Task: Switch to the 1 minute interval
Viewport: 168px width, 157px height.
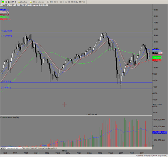Action: pyautogui.click(x=56, y=2)
